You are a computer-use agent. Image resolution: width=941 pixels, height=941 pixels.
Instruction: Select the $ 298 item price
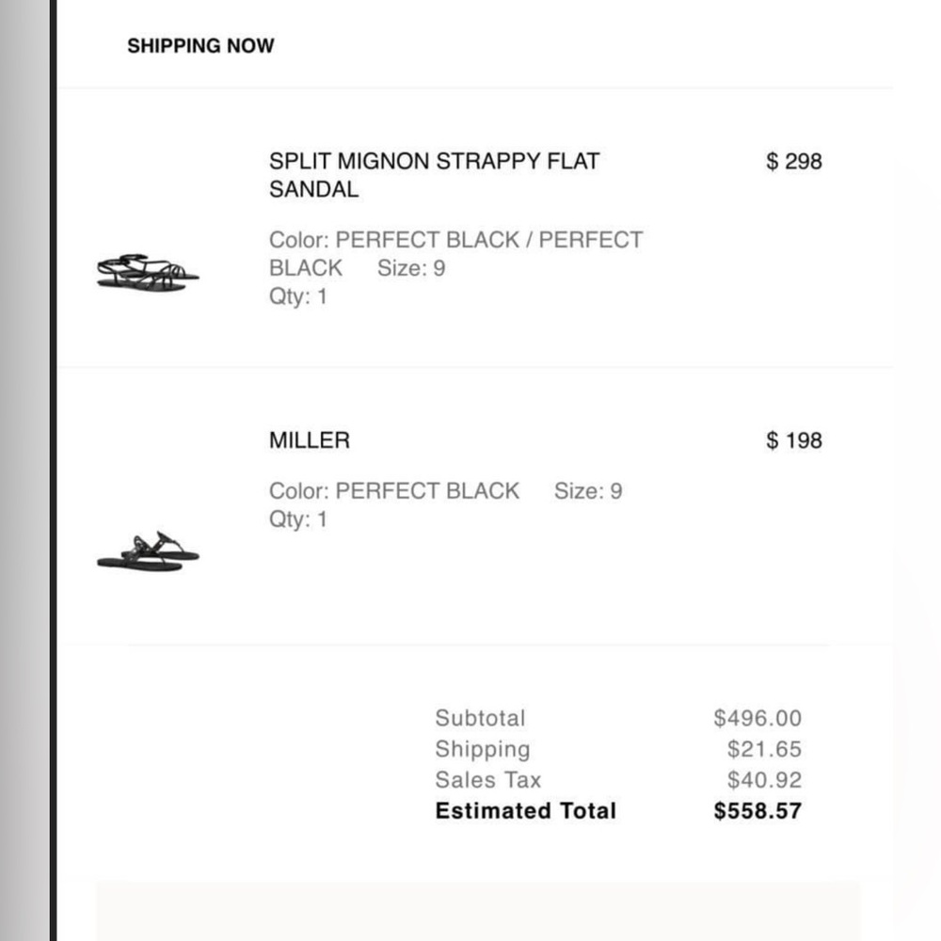click(793, 161)
